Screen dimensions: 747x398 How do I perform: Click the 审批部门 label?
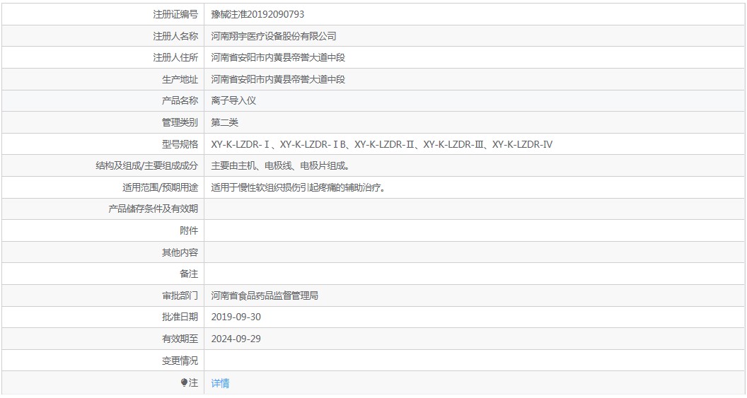point(180,295)
